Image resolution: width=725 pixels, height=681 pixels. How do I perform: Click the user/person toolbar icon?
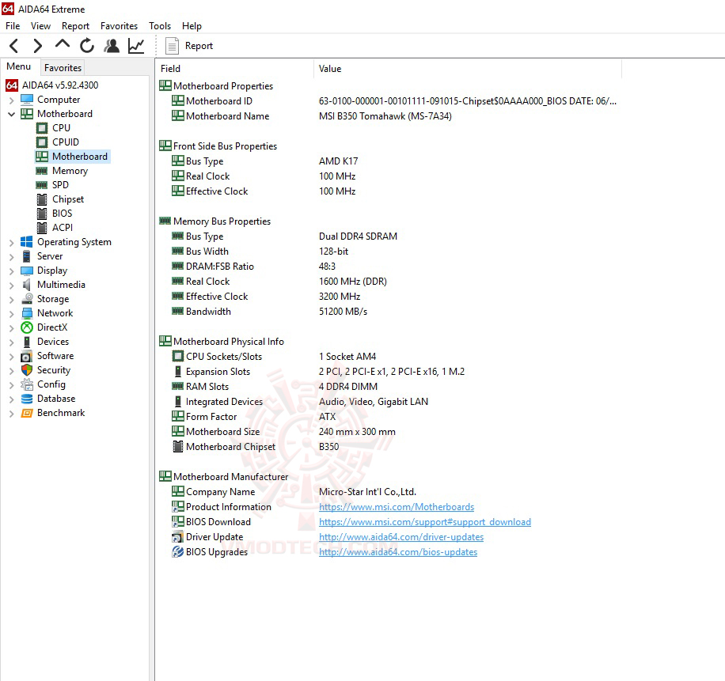click(112, 46)
